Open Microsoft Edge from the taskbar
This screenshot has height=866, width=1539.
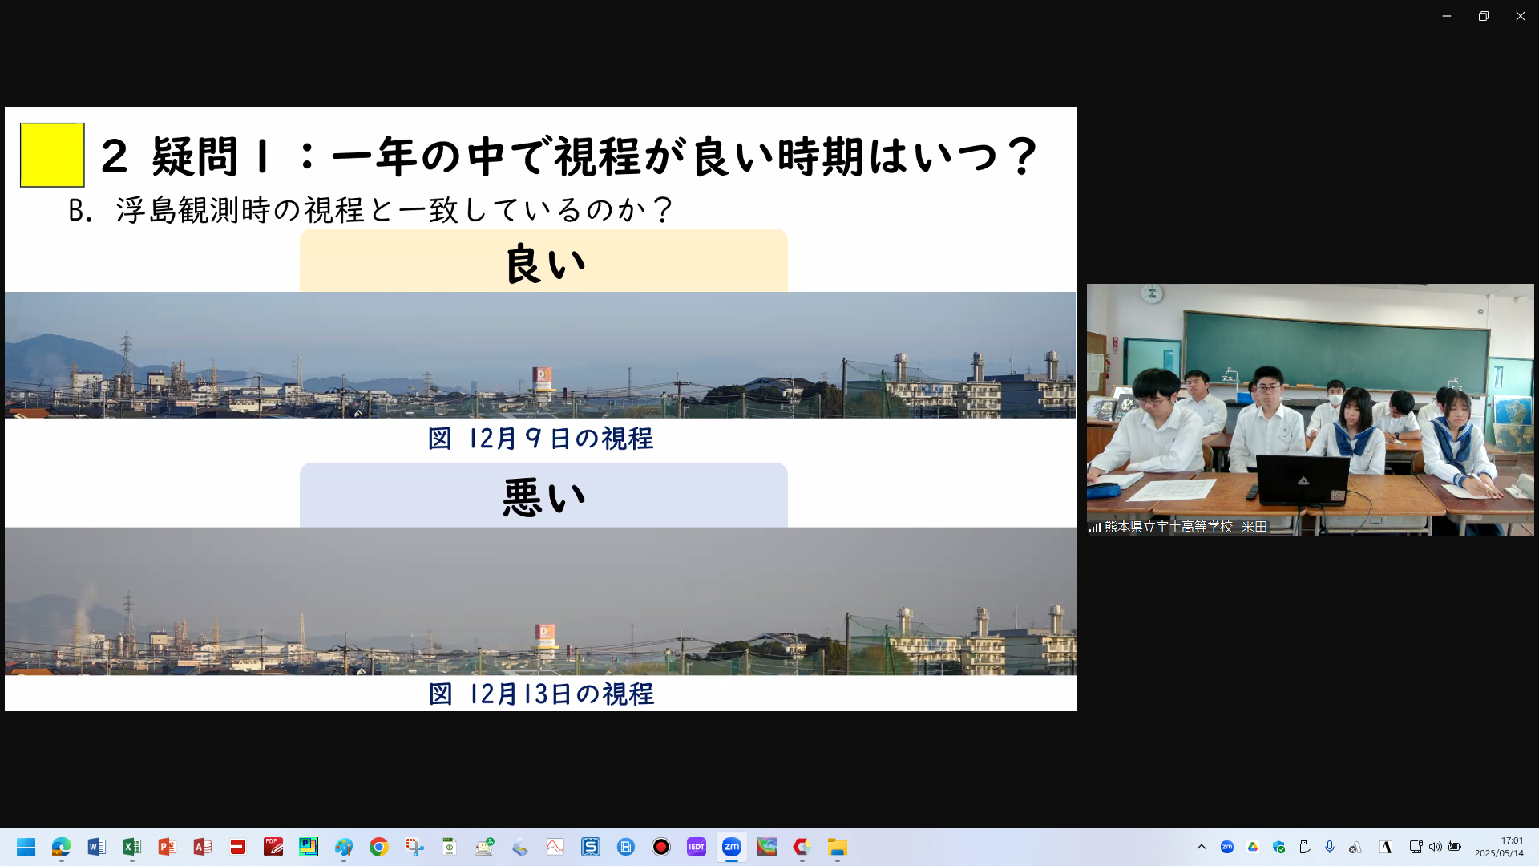click(62, 847)
